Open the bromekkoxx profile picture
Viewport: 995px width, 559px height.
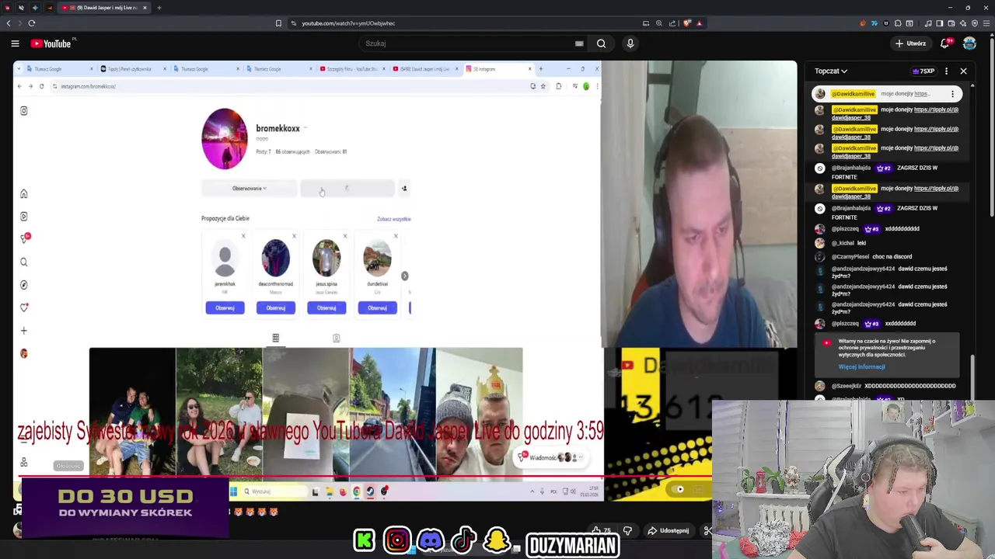(x=225, y=139)
